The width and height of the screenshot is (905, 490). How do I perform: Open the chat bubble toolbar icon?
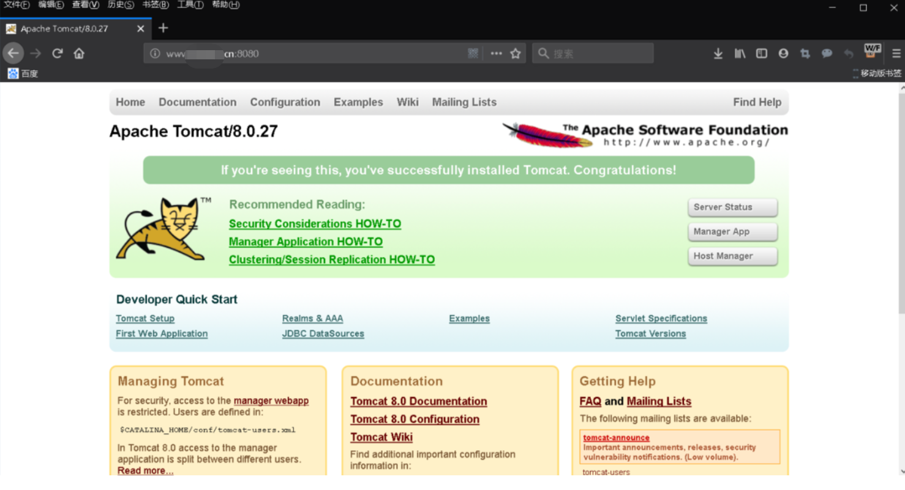click(827, 53)
